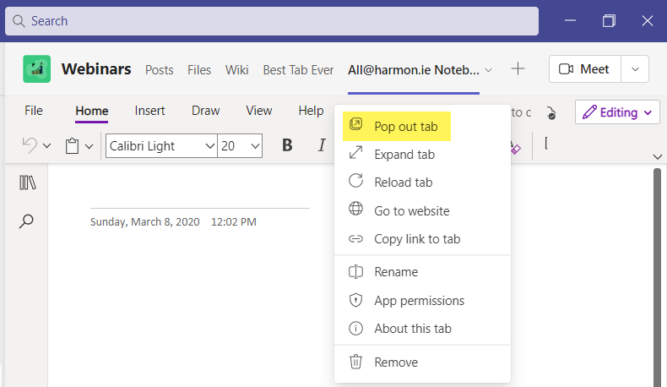This screenshot has width=667, height=387.
Task: Start a meeting with Meet button
Action: 585,69
